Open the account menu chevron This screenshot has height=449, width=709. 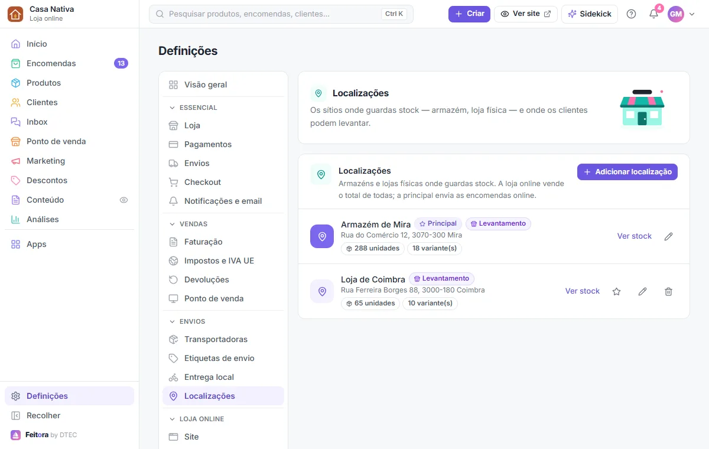(x=692, y=14)
